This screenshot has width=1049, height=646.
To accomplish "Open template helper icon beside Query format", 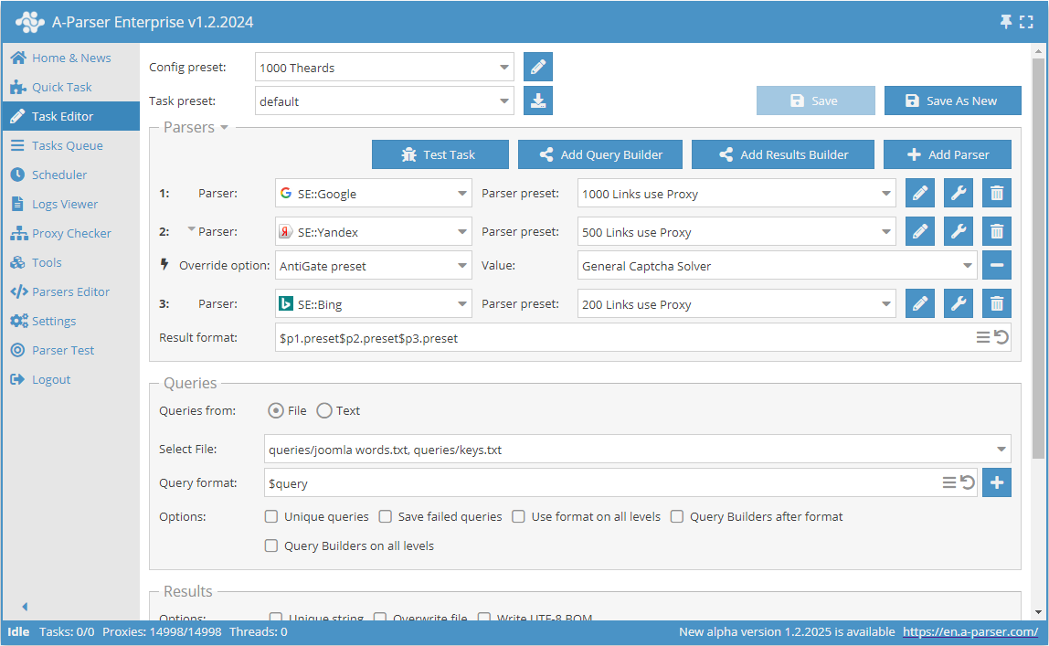I will click(x=950, y=482).
